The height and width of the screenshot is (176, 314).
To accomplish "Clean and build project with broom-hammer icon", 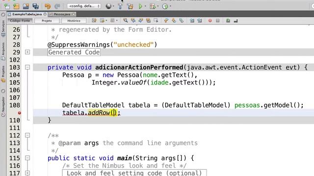I will click(130, 6).
